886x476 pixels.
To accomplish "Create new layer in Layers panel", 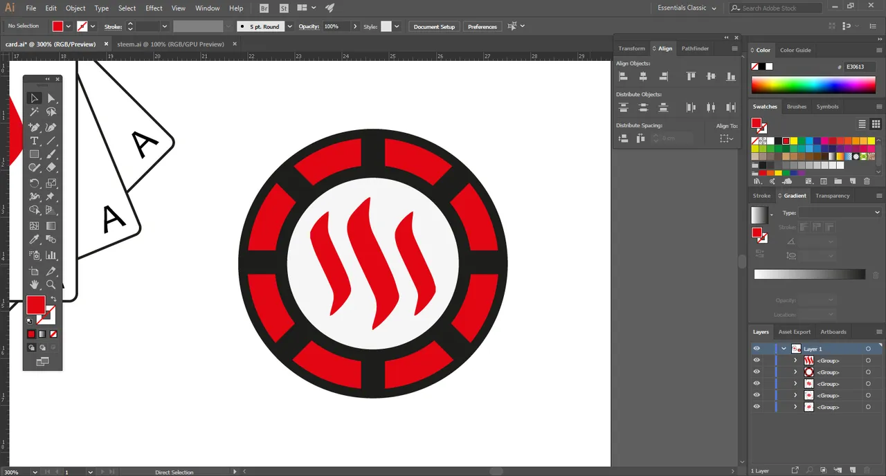I will [852, 470].
